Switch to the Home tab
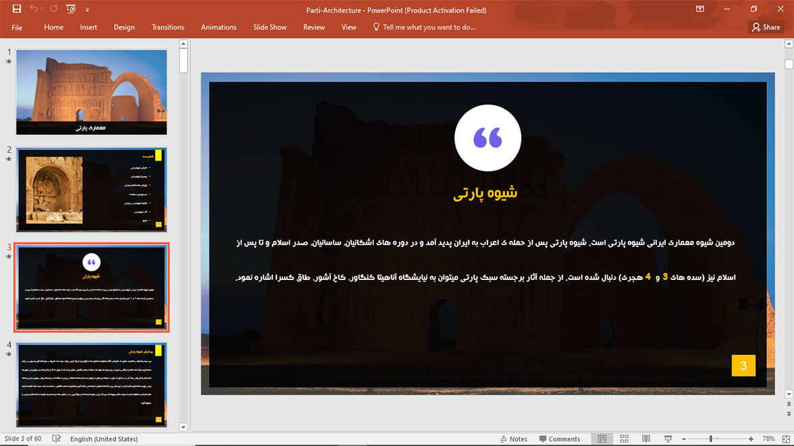This screenshot has height=446, width=794. 54,28
